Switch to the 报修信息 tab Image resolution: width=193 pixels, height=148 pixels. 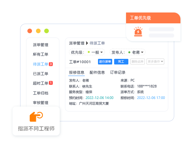click(x=77, y=72)
